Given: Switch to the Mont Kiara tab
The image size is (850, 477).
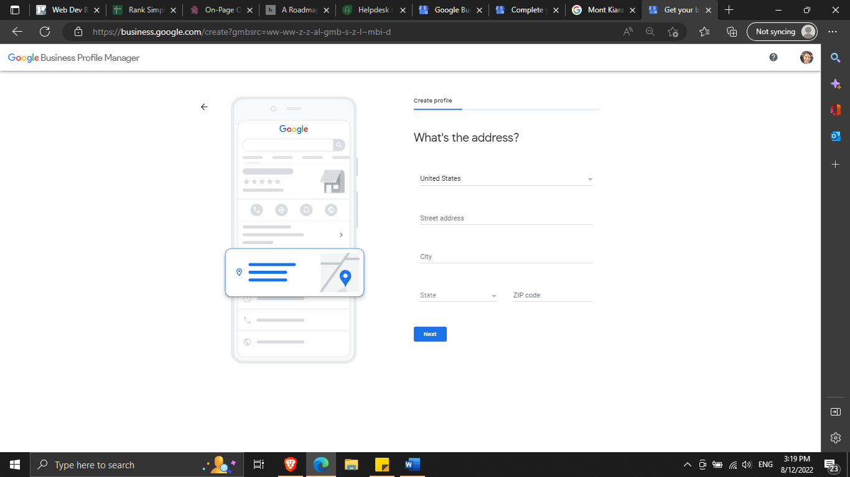Looking at the screenshot, I should pos(604,10).
